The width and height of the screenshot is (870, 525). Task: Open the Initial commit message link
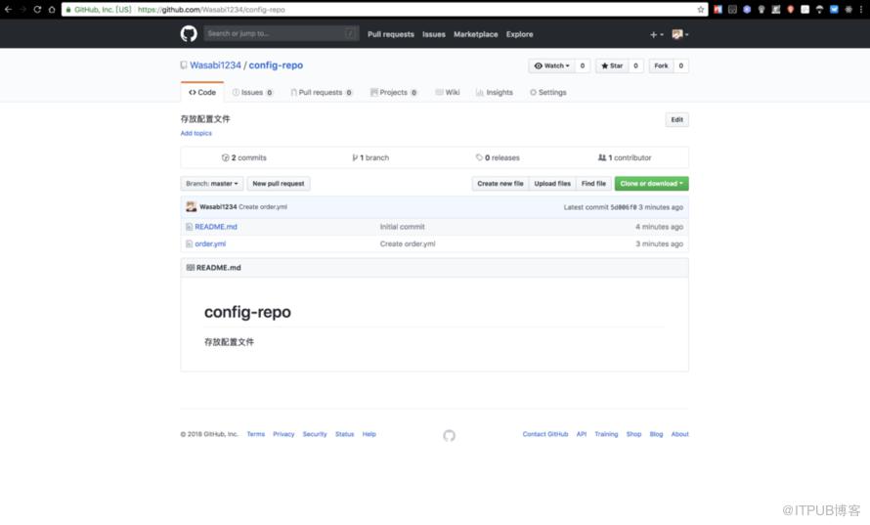tap(403, 227)
